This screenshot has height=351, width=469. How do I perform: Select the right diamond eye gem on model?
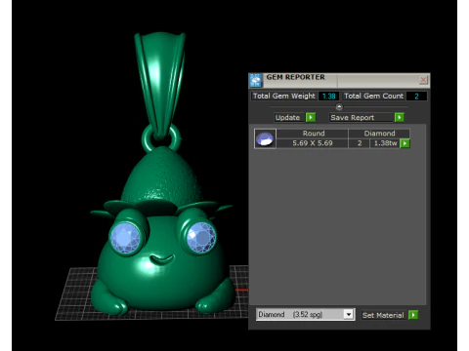pyautogui.click(x=201, y=237)
